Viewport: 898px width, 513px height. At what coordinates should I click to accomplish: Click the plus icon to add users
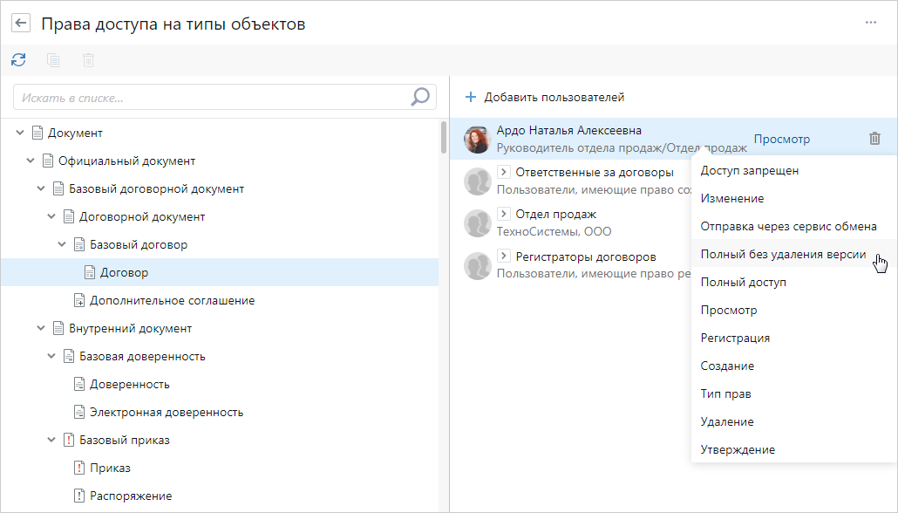(x=471, y=97)
